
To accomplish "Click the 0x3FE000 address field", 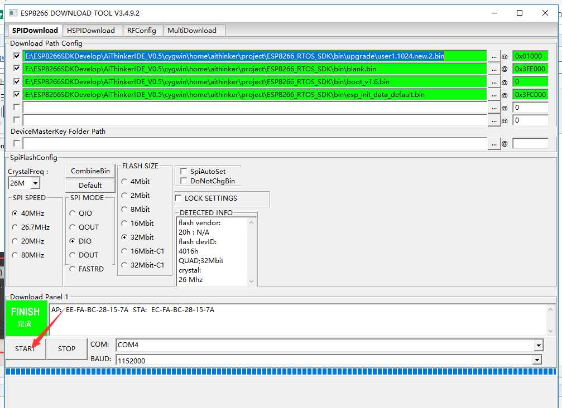I will pyautogui.click(x=530, y=69).
